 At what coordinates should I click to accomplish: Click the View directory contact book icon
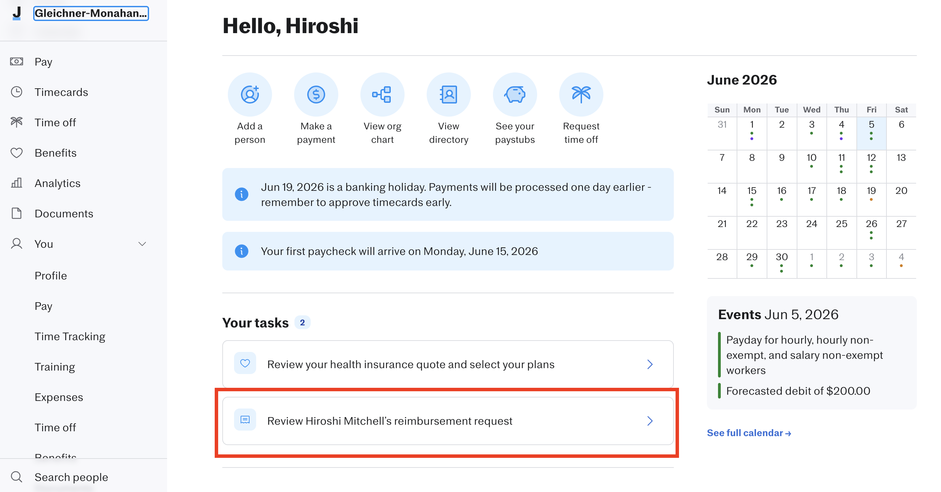tap(449, 94)
